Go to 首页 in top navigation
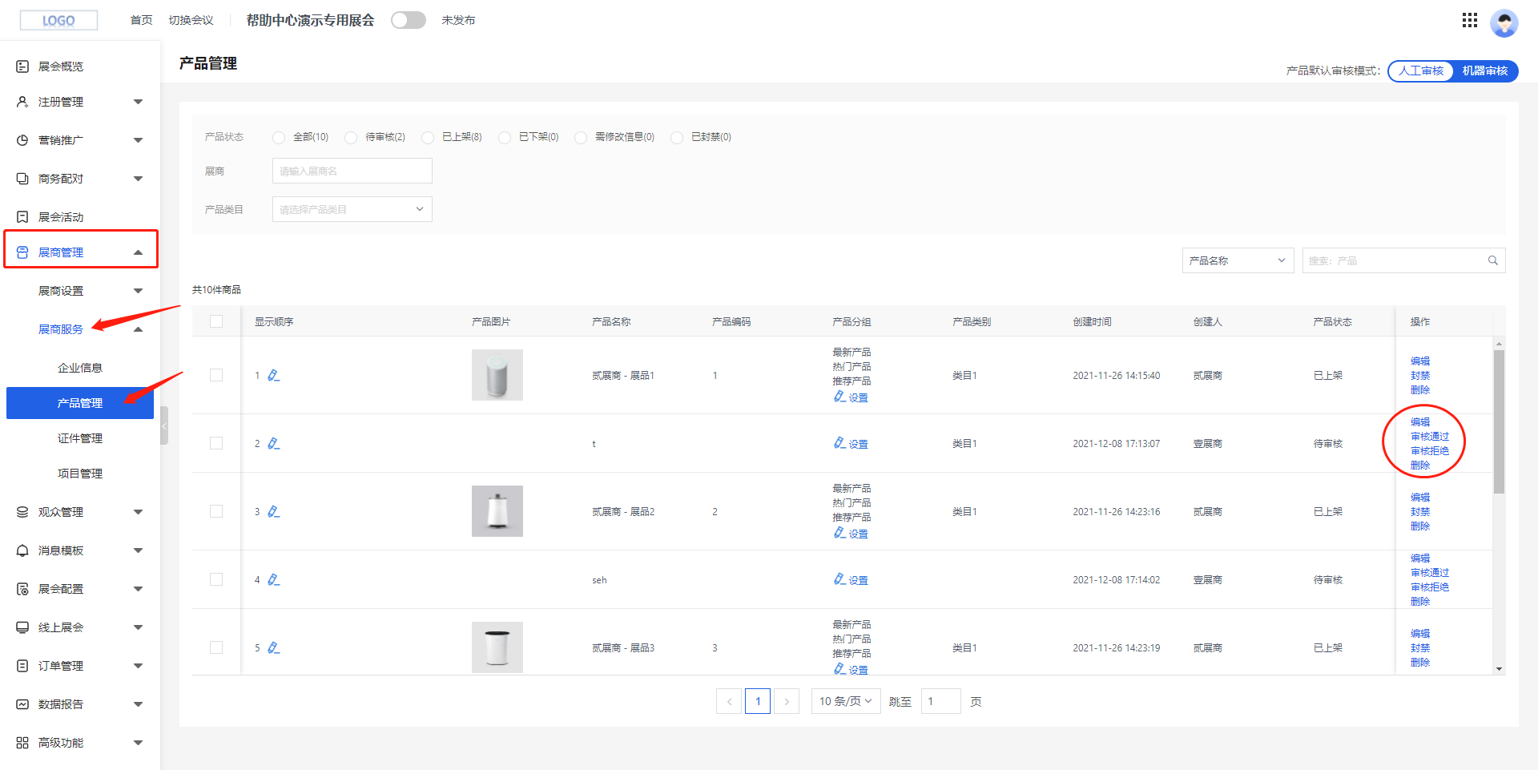This screenshot has height=770, width=1538. point(141,20)
